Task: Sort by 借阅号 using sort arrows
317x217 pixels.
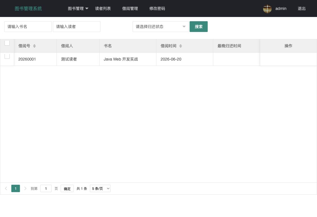Action: [x=34, y=46]
